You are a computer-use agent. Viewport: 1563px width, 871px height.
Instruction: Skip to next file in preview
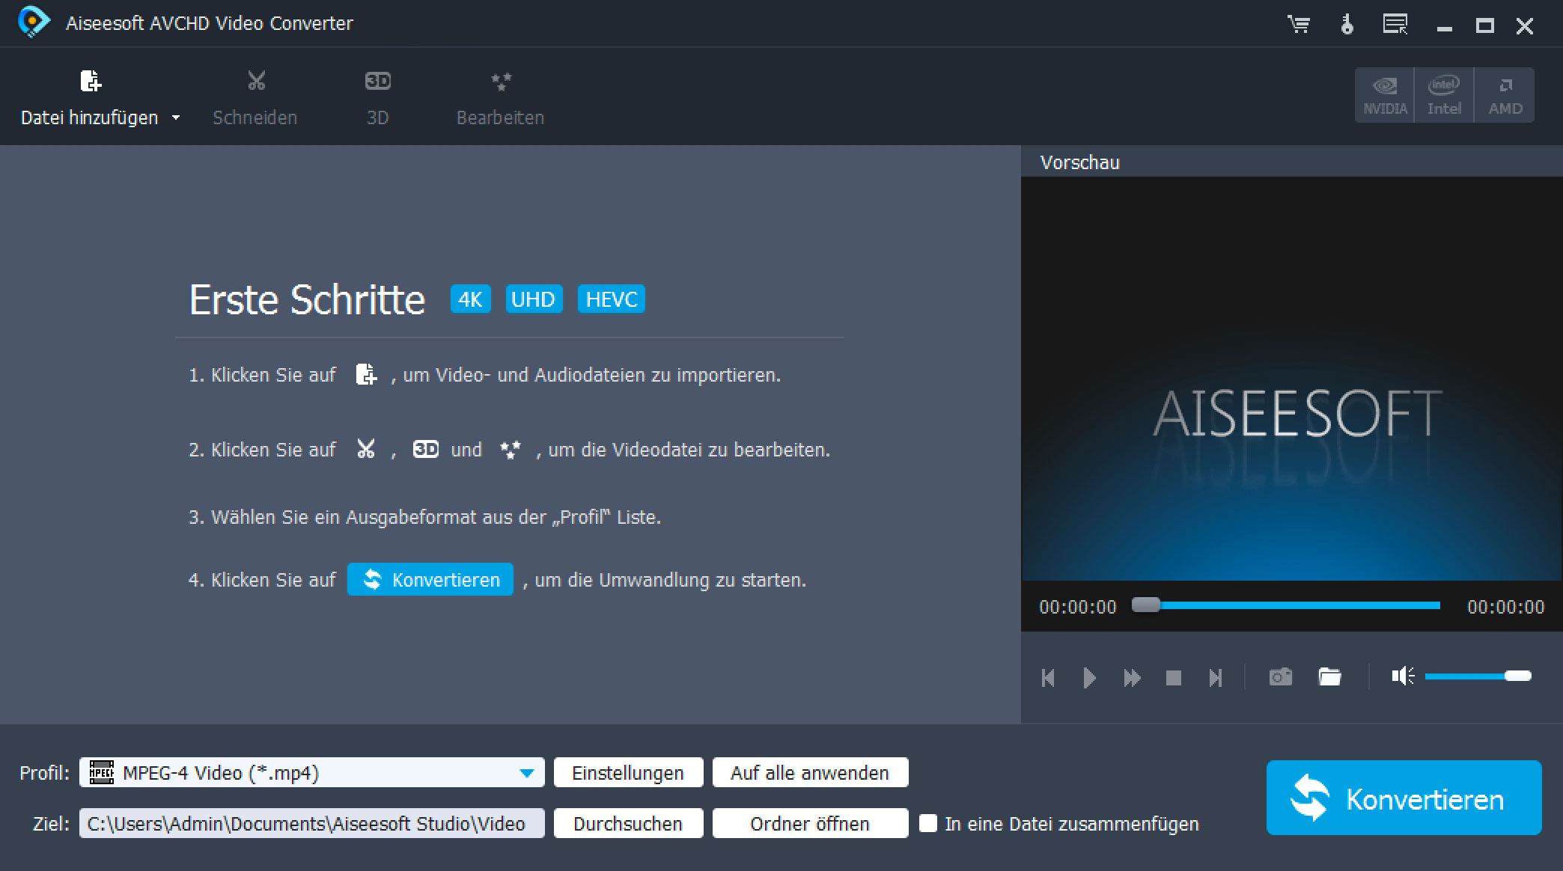coord(1216,678)
